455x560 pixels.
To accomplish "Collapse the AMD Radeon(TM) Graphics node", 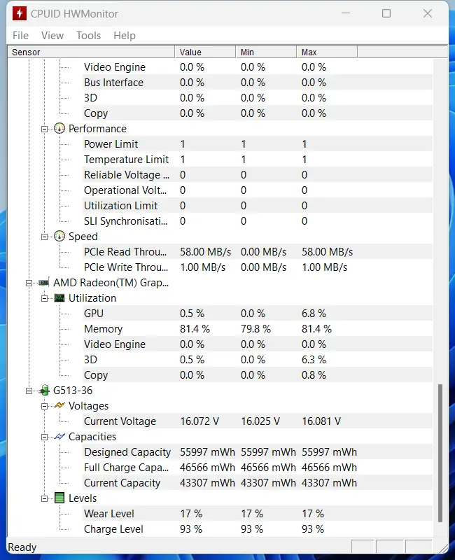I will point(29,283).
